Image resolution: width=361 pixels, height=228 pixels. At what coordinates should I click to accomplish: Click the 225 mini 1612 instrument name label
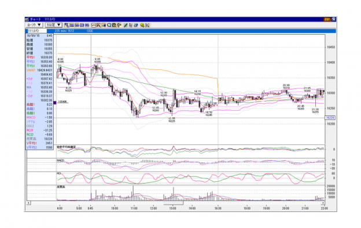64,31
